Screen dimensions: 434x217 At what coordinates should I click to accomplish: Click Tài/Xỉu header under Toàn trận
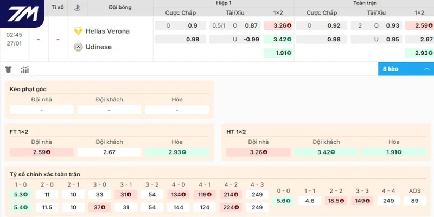(376, 12)
